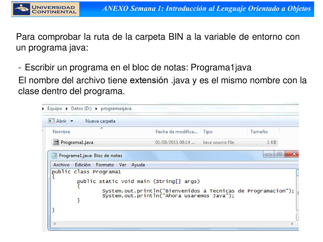Open the Abrir dropdown arrow
Image resolution: width=323 pixels, height=242 pixels.
point(72,121)
